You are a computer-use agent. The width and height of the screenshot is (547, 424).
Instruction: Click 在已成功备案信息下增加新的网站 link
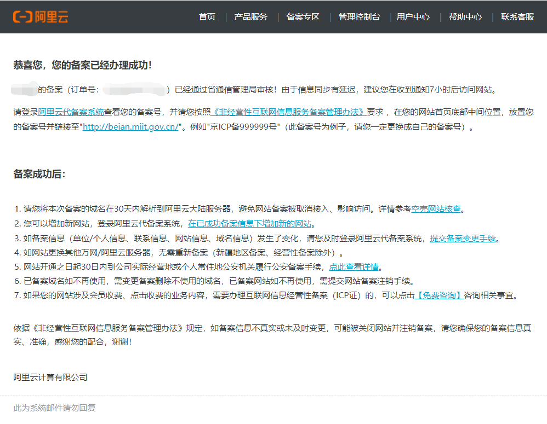[x=250, y=223]
